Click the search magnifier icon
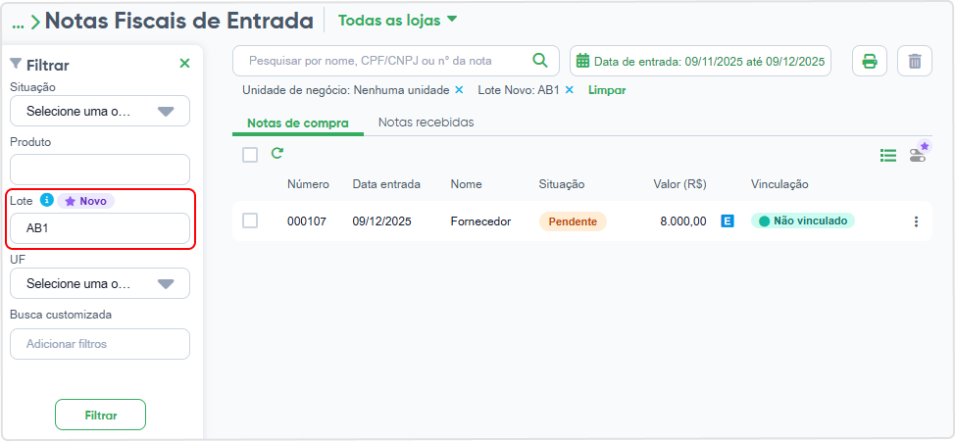The height and width of the screenshot is (442, 955). tap(539, 61)
